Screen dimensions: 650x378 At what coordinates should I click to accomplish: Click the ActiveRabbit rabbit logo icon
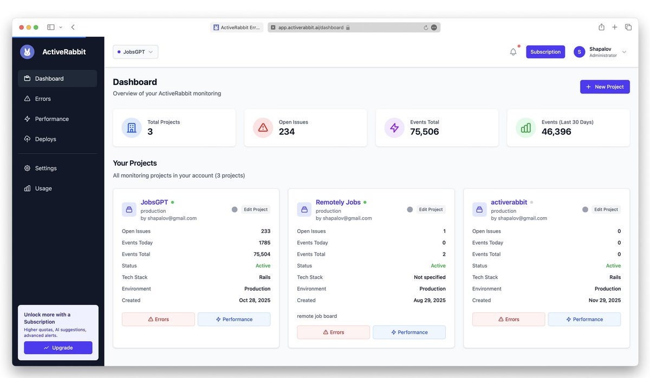[x=27, y=52]
